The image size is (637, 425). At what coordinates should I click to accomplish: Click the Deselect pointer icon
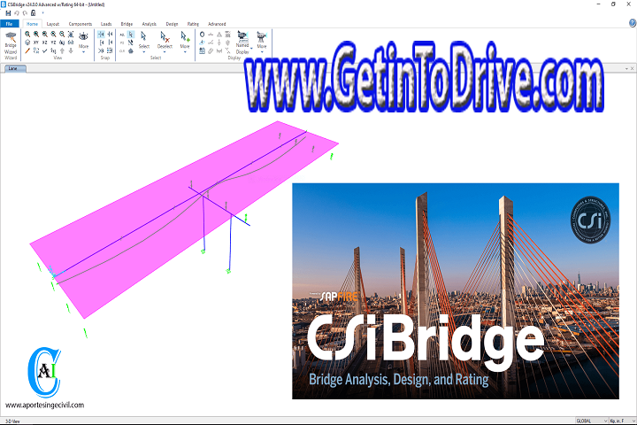pos(165,36)
